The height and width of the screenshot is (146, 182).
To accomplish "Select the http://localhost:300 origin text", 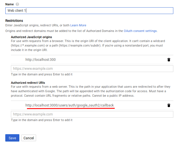I will pyautogui.click(x=41, y=60).
